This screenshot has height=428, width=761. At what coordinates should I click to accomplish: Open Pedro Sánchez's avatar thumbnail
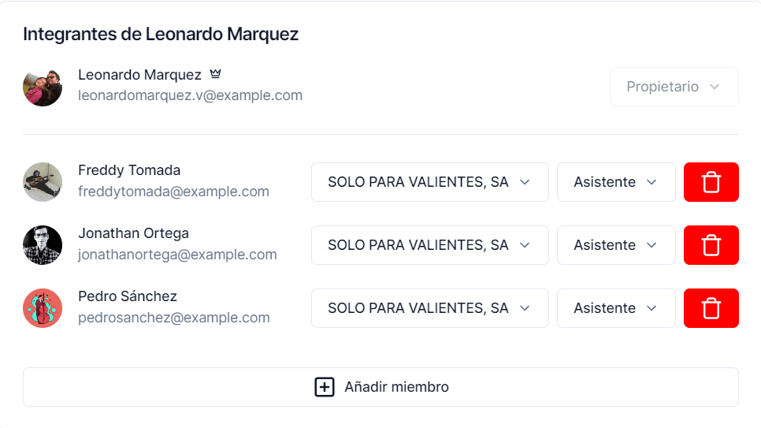coord(43,308)
